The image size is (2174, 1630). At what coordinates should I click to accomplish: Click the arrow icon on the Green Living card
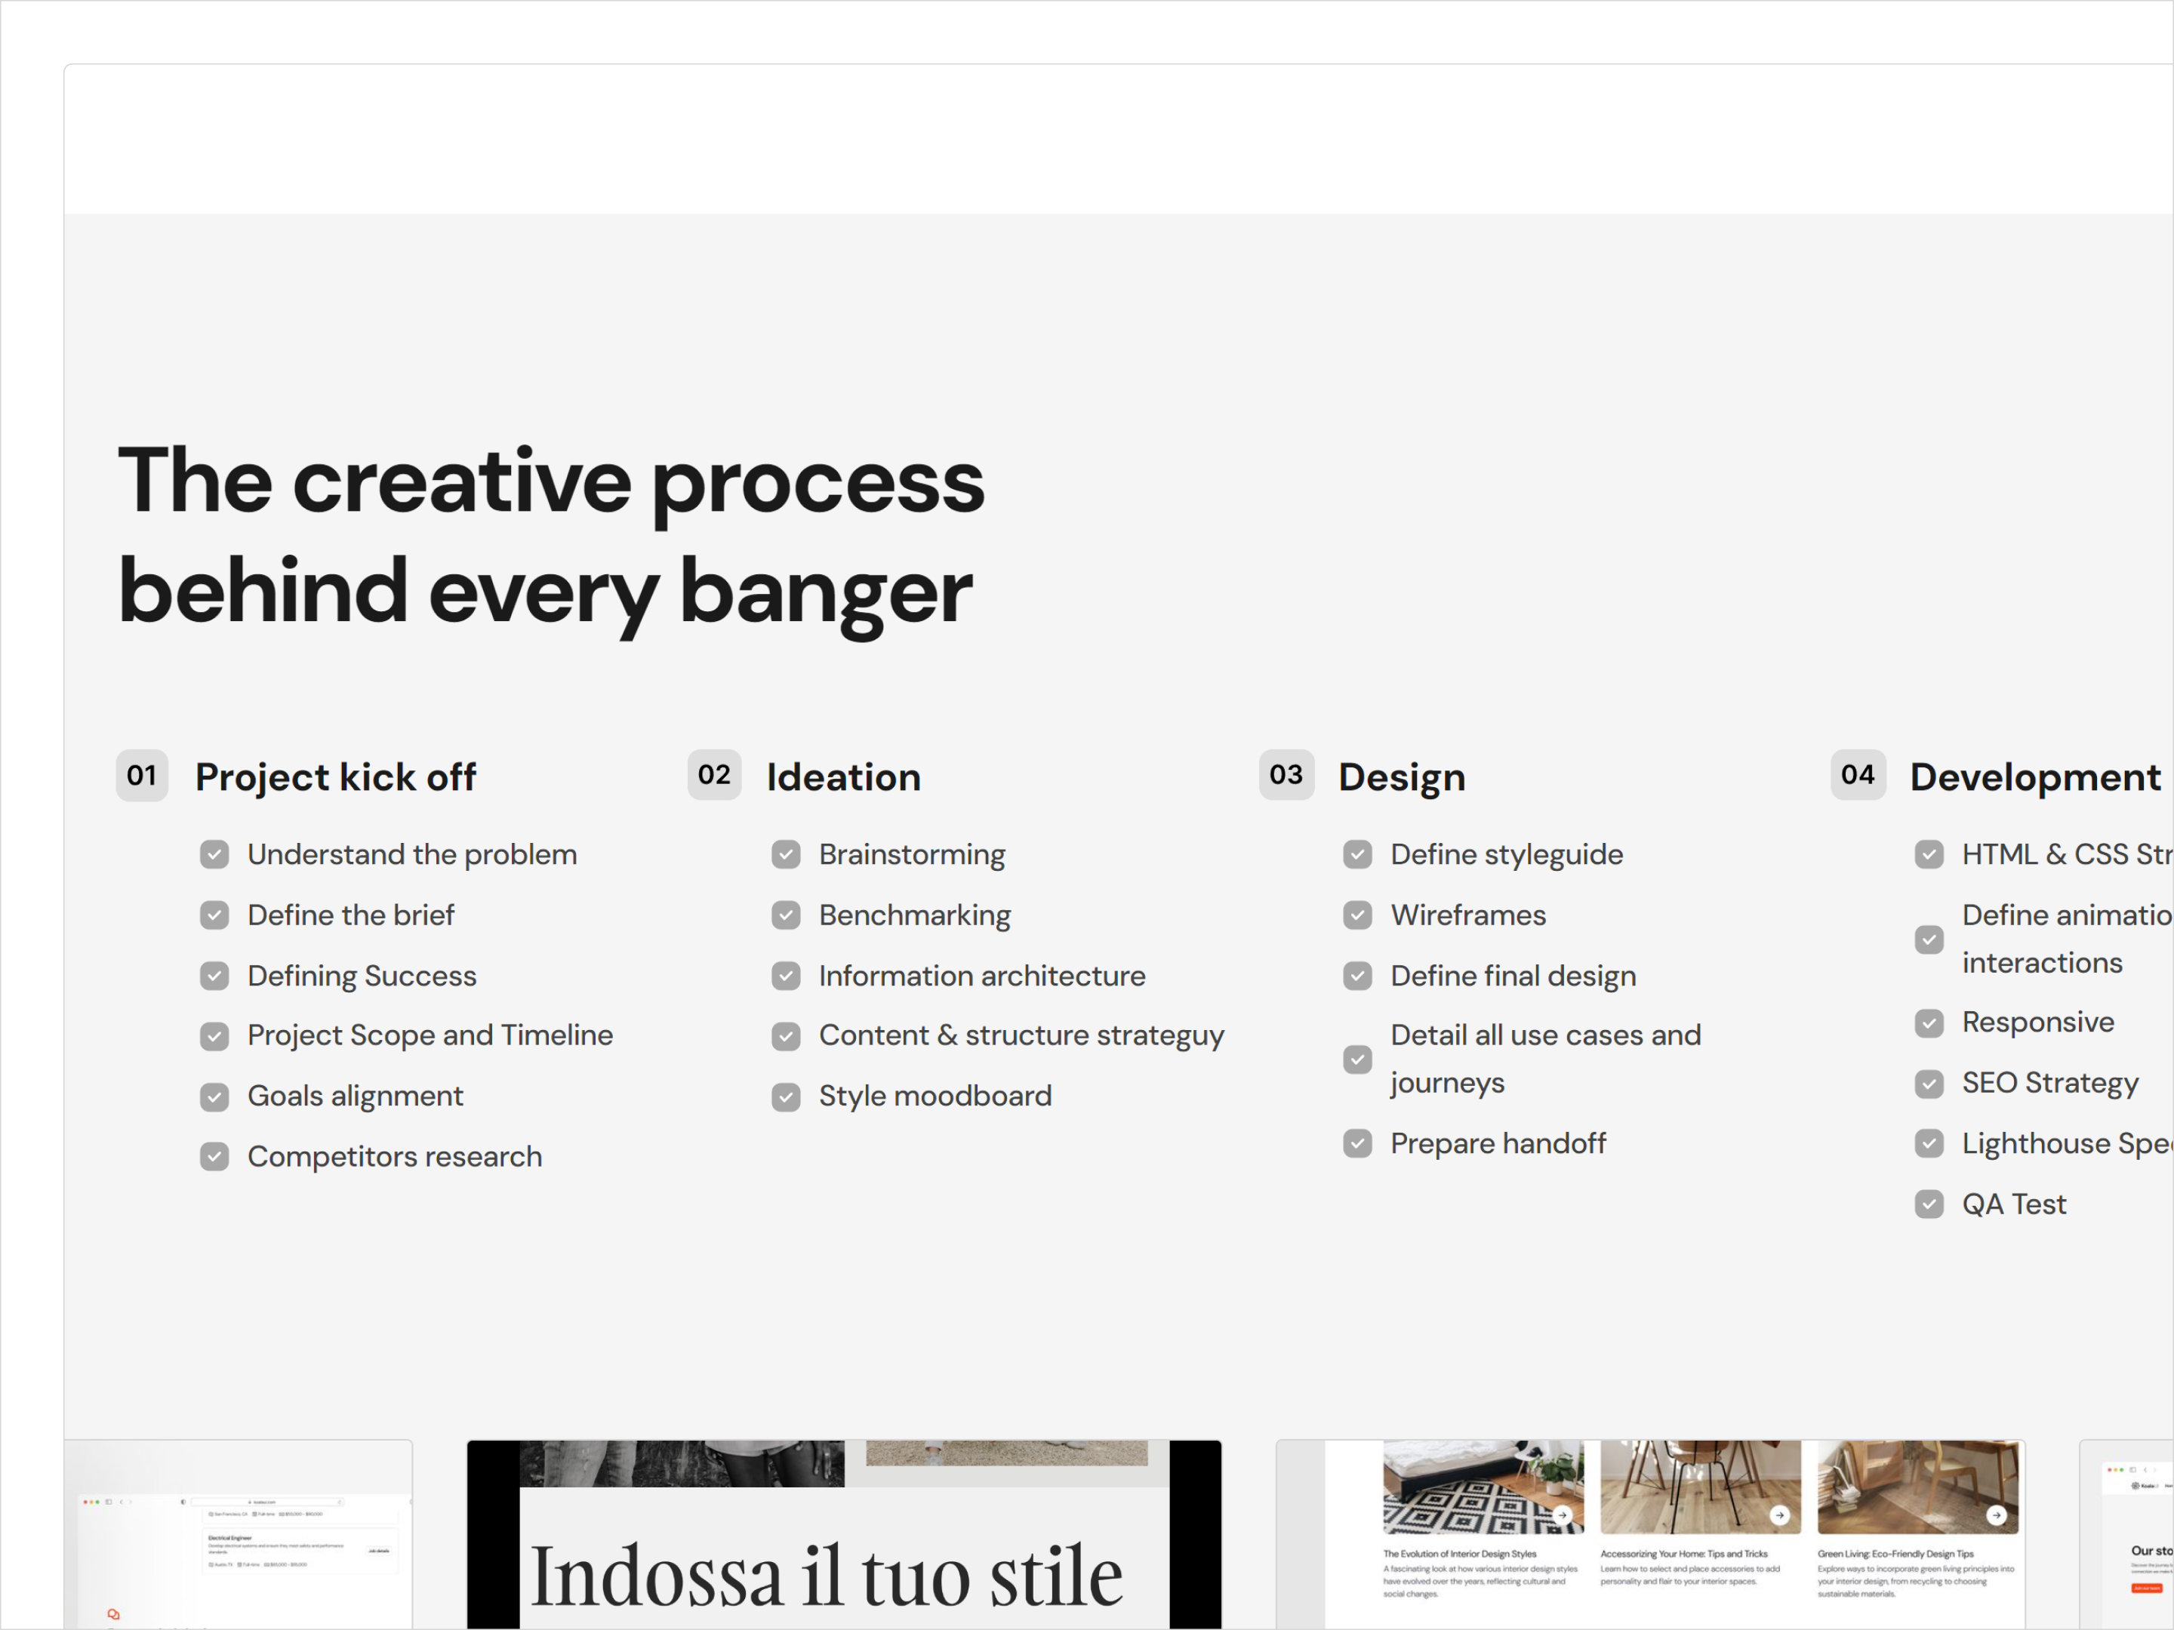click(x=1996, y=1515)
